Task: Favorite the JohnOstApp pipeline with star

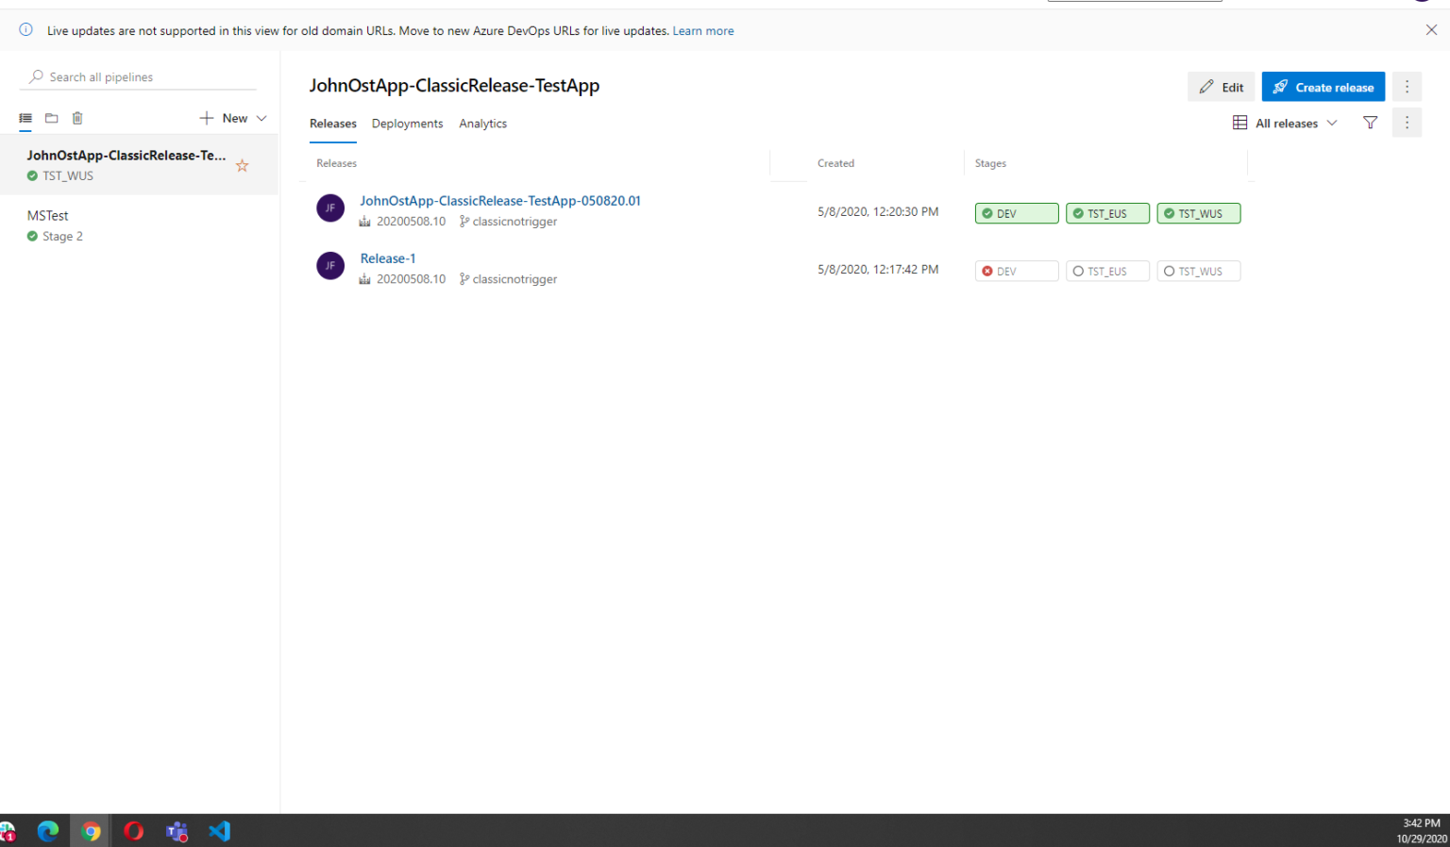Action: [x=243, y=166]
